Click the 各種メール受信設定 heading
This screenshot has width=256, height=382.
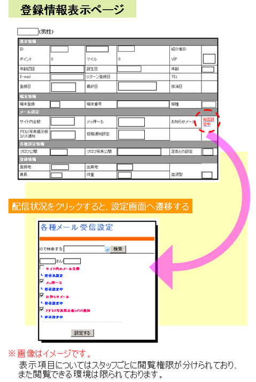tap(76, 227)
